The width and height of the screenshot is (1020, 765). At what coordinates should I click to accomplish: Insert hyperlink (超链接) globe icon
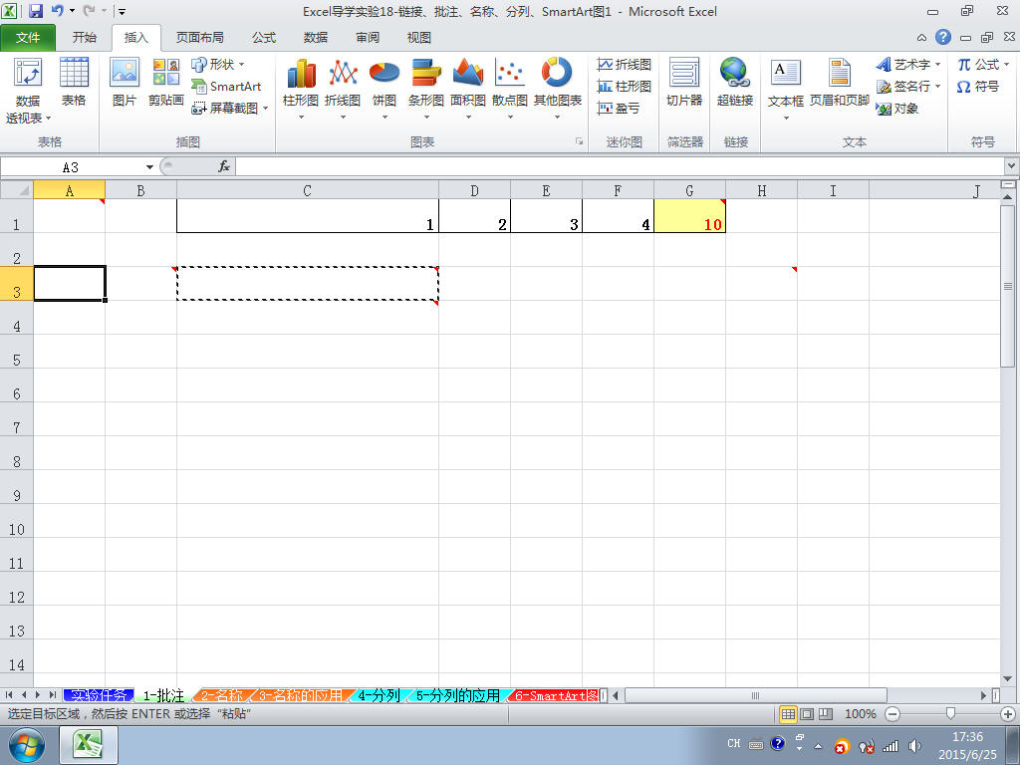click(x=735, y=83)
